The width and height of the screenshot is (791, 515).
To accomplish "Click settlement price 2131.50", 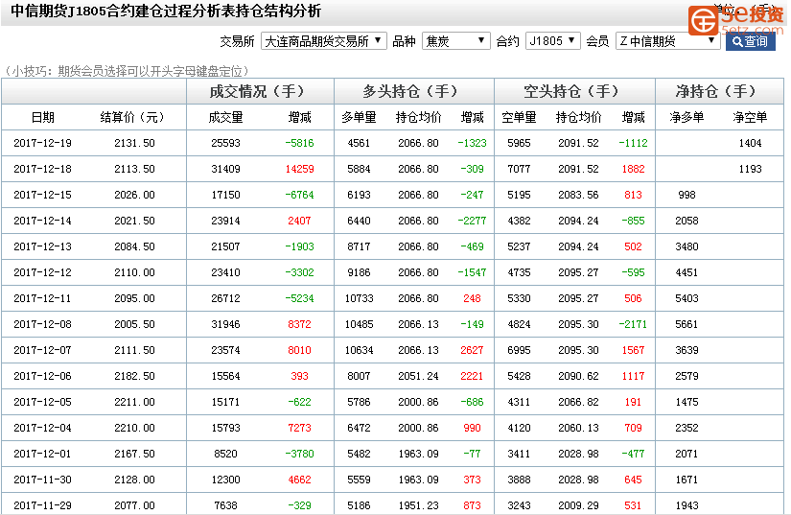I will point(134,143).
